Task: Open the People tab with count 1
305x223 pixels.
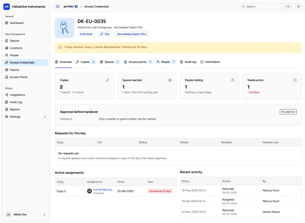Action: tap(166, 62)
